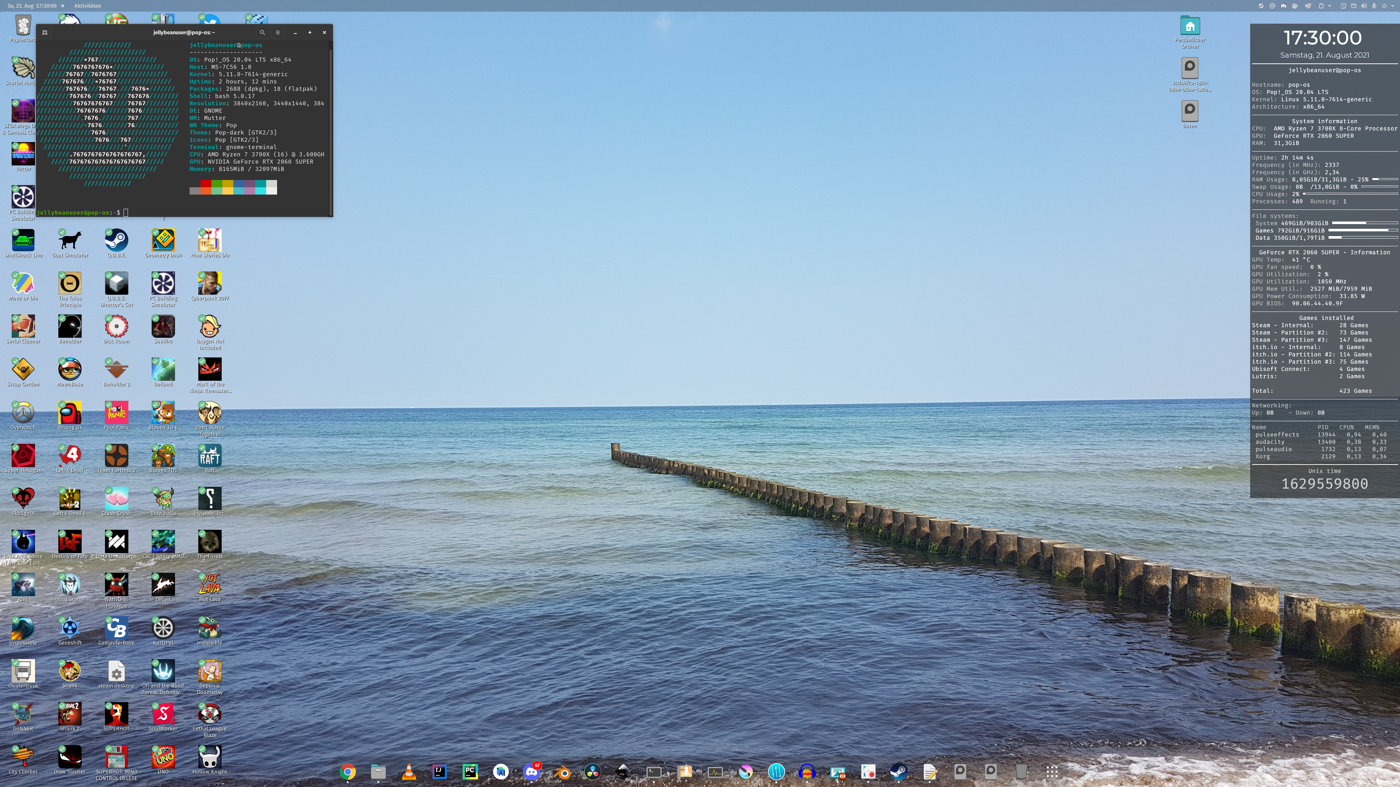Screen dimensions: 1400x787
Task: Open the terminal hamburger menu
Action: click(x=278, y=32)
